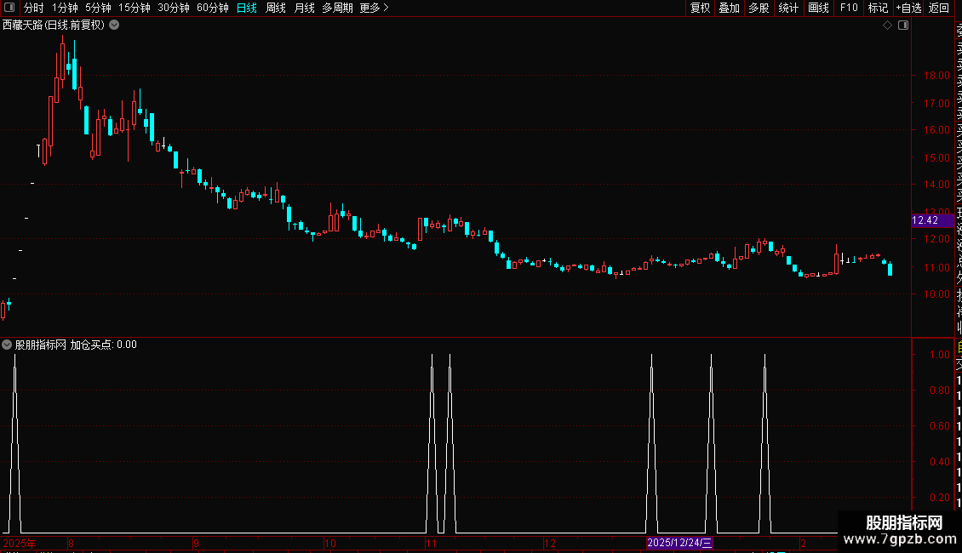This screenshot has height=553, width=962.
Task: Open the 统计 statistics button
Action: coord(788,8)
